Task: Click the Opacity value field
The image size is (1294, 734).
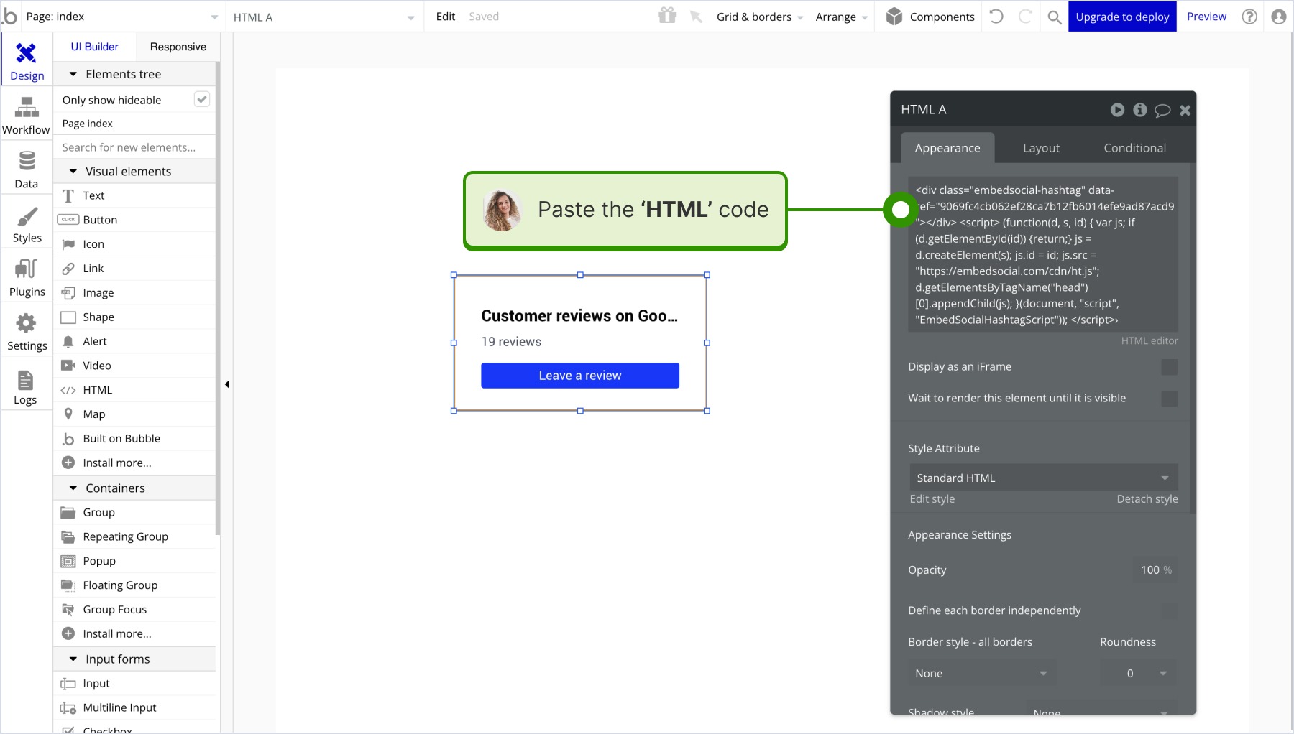Action: [1155, 570]
